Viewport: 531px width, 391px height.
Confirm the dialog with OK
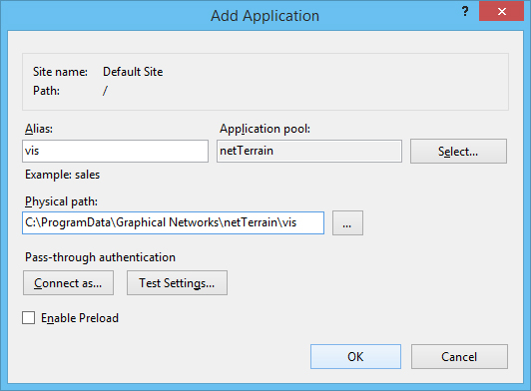355,356
